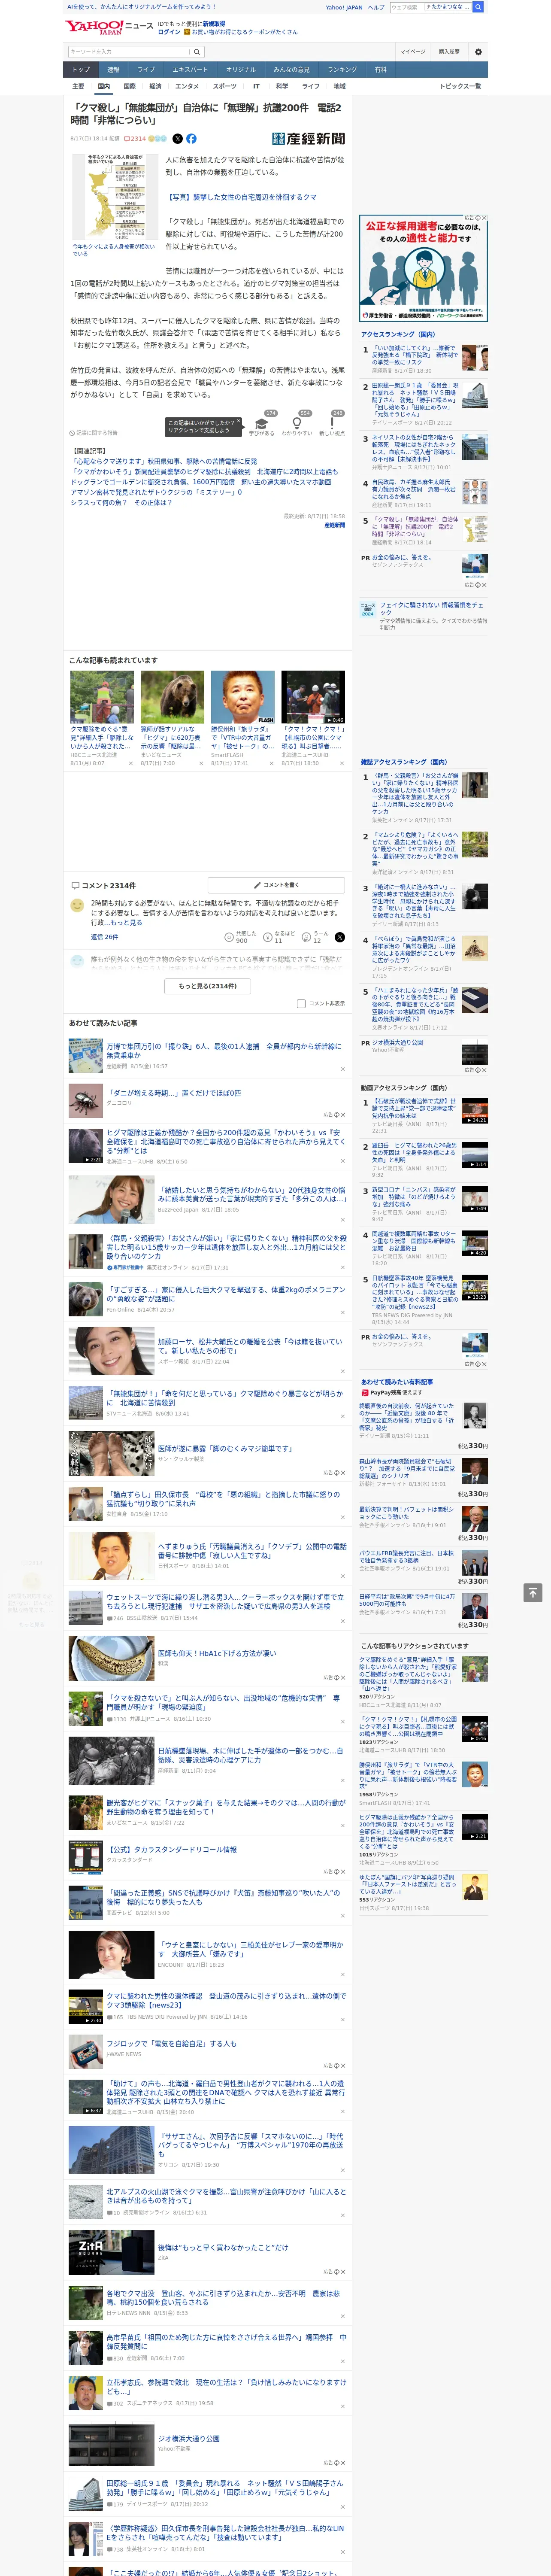Open the 0:46 video thumbnail 「クマ！クマ！
The width and height of the screenshot is (551, 2576).
[313, 697]
